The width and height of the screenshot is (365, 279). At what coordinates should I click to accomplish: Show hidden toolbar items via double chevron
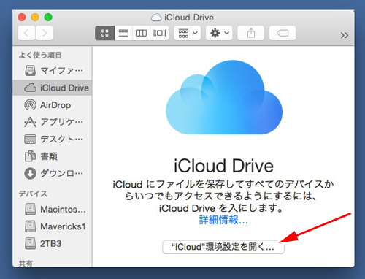click(345, 35)
